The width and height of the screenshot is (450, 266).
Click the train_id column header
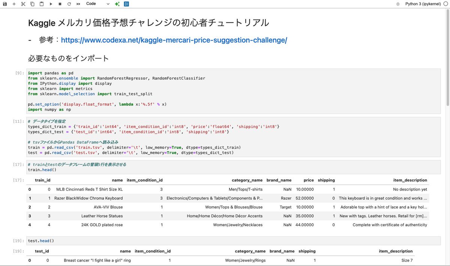[42, 180]
